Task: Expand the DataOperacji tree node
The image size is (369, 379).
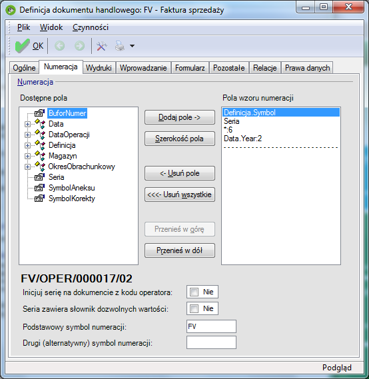Action: (x=27, y=135)
